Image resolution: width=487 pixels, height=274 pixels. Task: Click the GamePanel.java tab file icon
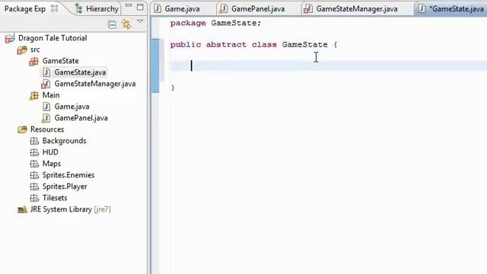[223, 8]
